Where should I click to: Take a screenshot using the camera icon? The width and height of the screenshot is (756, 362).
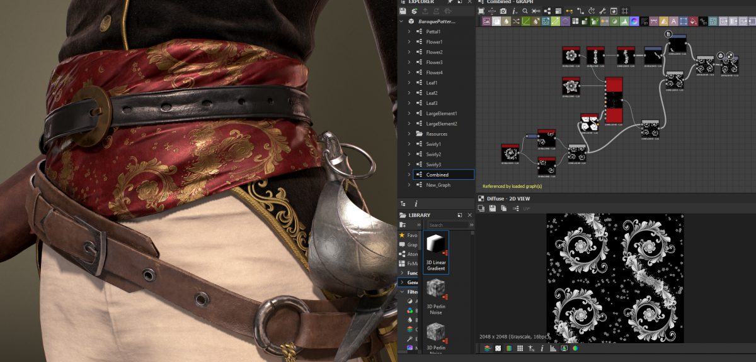click(503, 11)
